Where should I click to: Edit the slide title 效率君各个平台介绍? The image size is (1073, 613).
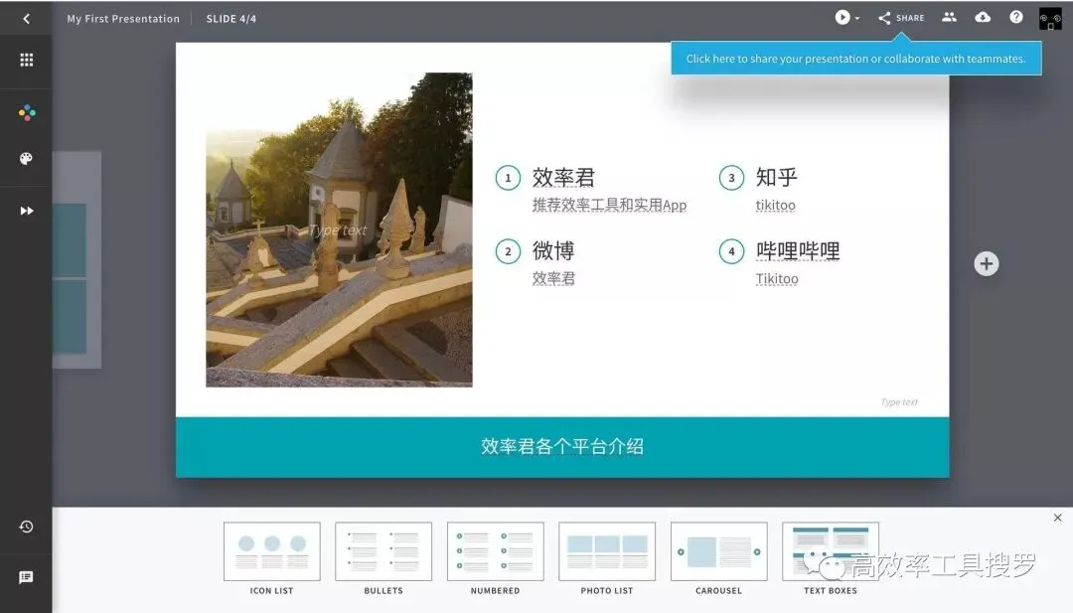(x=561, y=447)
